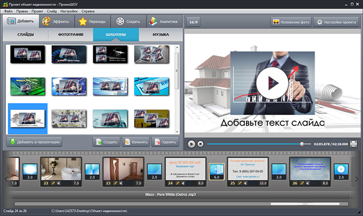This screenshot has width=363, height=216.
Task: Open Настройки проекта settings
Action: pyautogui.click(x=336, y=22)
